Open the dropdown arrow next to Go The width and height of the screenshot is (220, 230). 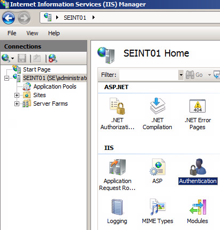coord(209,75)
